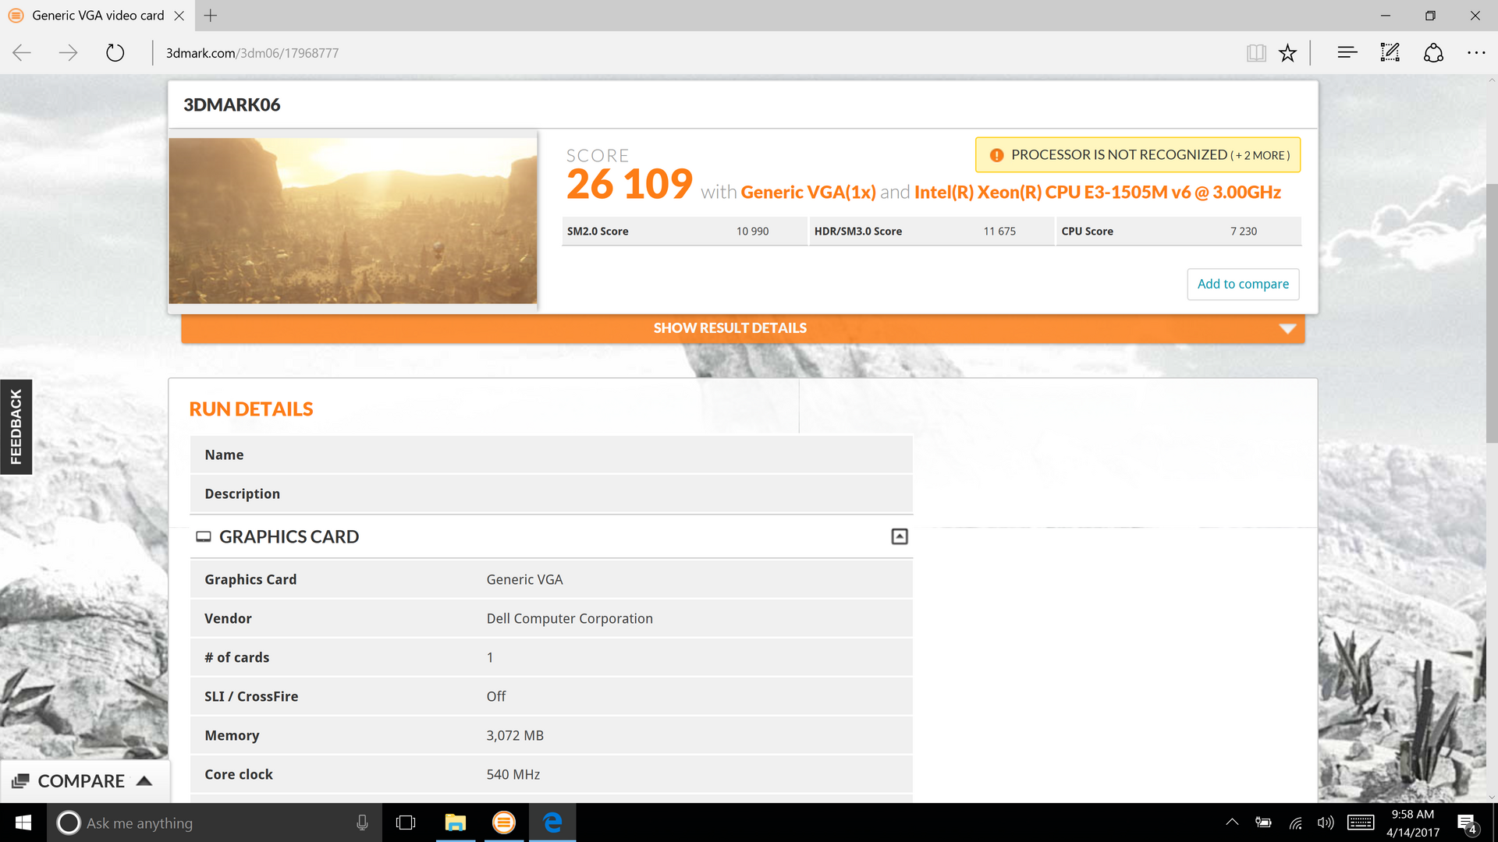Open File Explorer from taskbar
1498x842 pixels.
tap(455, 823)
